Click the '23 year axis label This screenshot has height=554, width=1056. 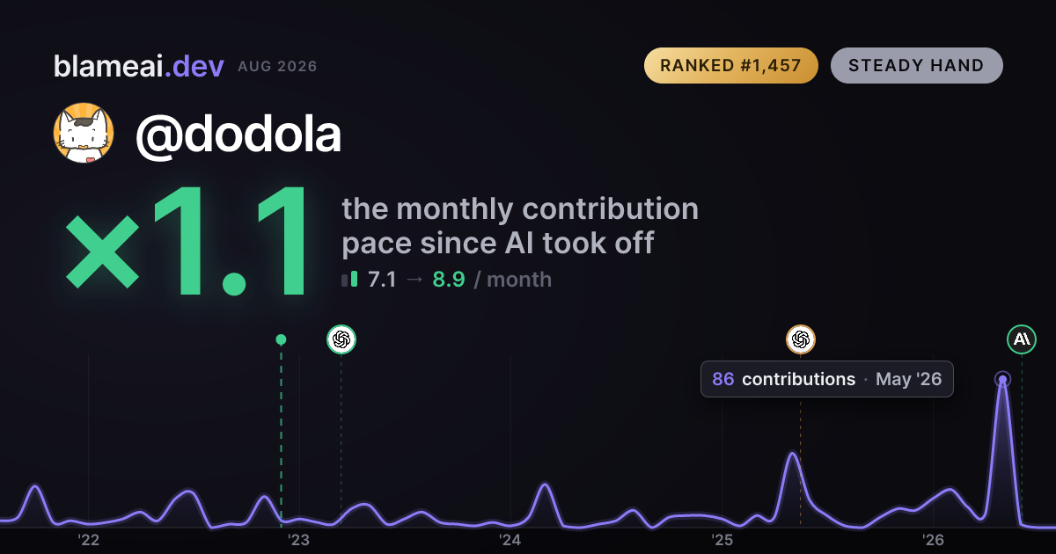pyautogui.click(x=299, y=540)
